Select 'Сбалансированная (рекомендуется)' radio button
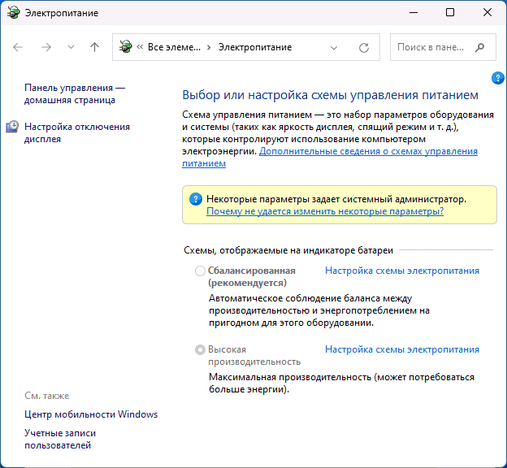This screenshot has height=468, width=507. tap(200, 271)
